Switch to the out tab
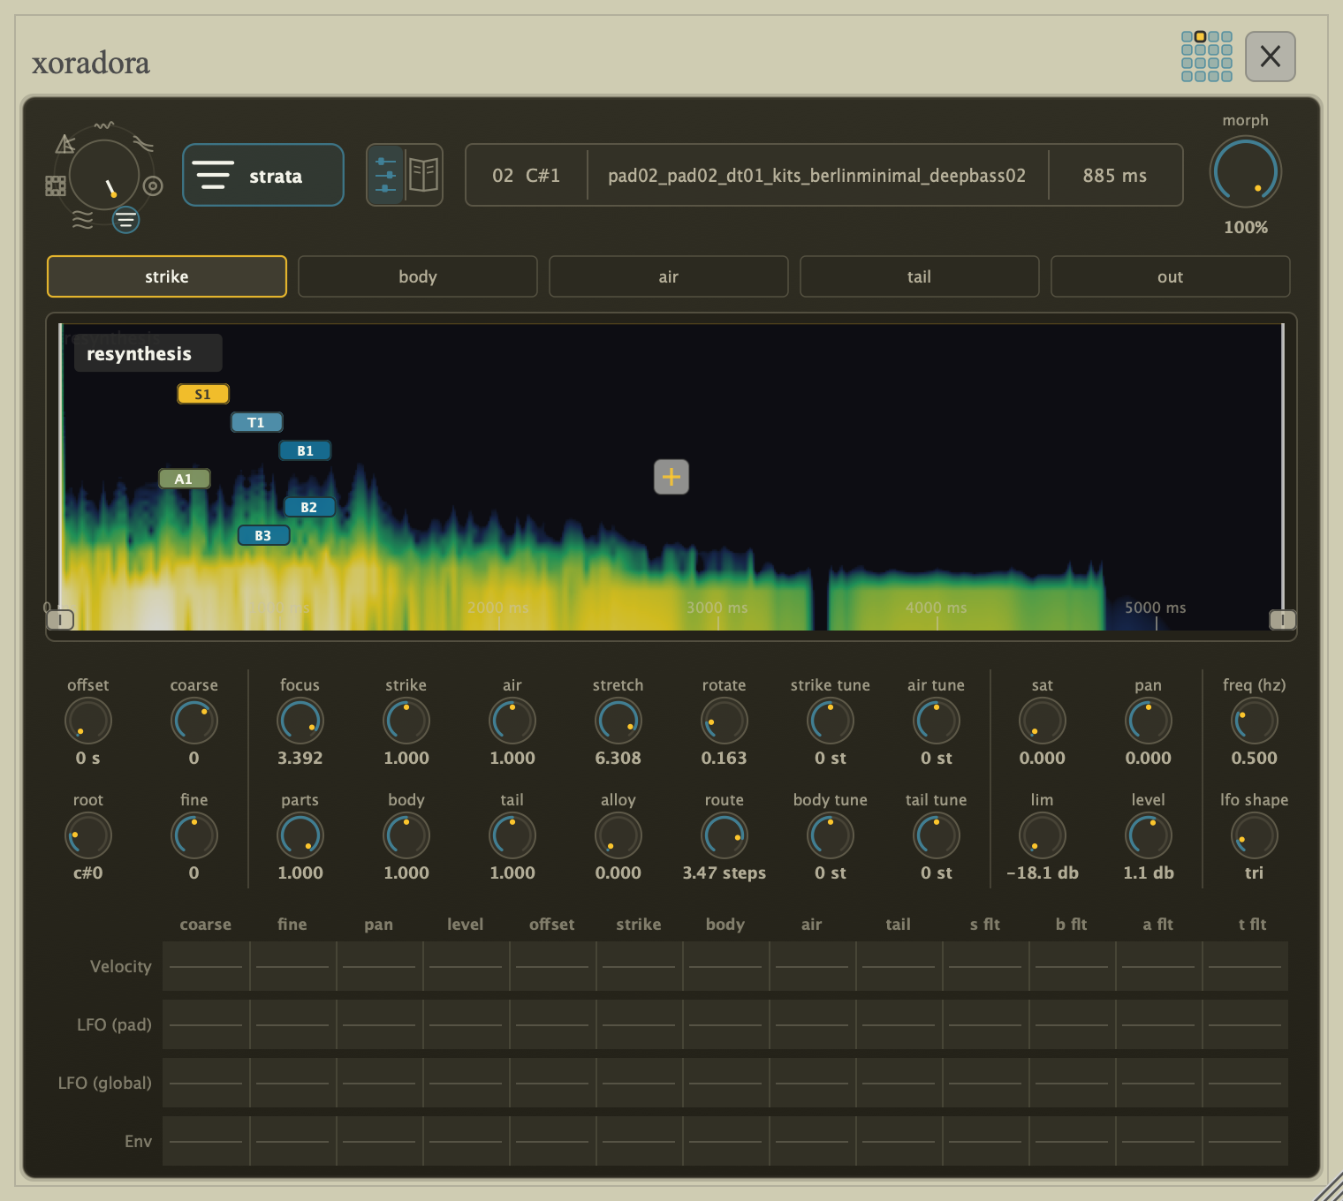This screenshot has width=1343, height=1201. click(x=1171, y=276)
